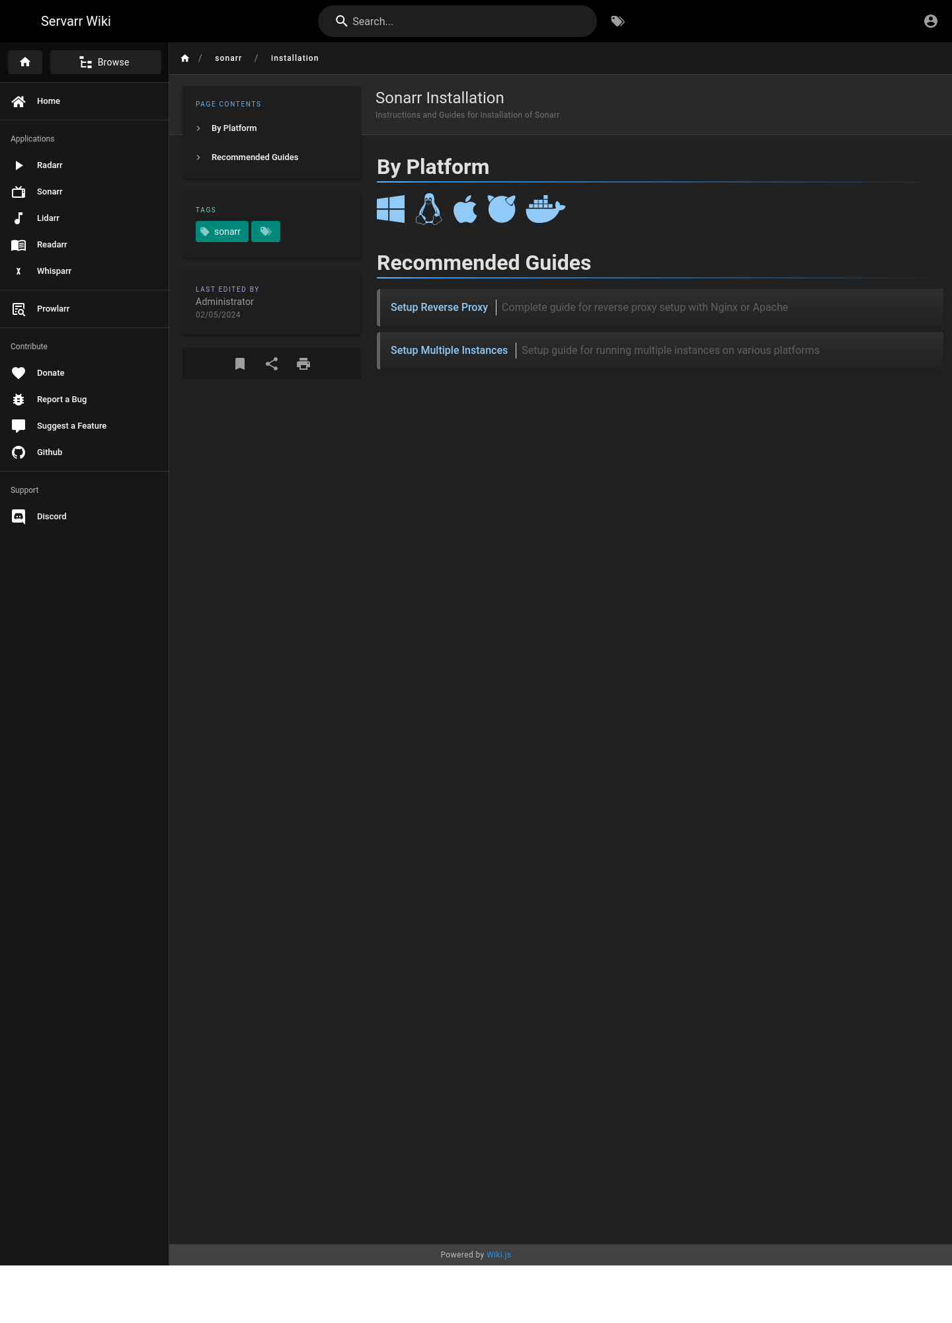Click the installation breadcrumb link
Screen dimensions: 952x1323
(x=295, y=58)
